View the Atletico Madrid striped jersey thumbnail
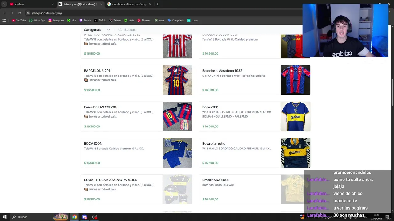Viewport: 394px width, 221px height. (177, 46)
